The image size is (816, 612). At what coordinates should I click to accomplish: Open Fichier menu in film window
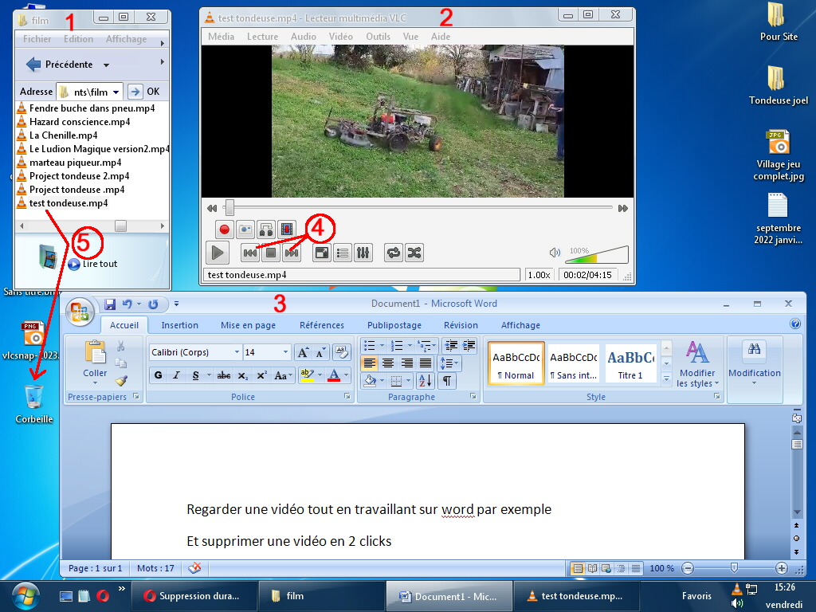[37, 39]
